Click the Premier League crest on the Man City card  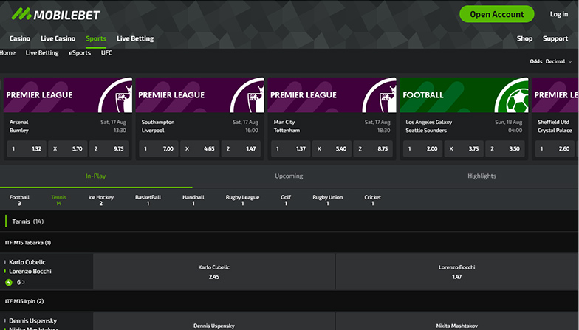coord(380,95)
